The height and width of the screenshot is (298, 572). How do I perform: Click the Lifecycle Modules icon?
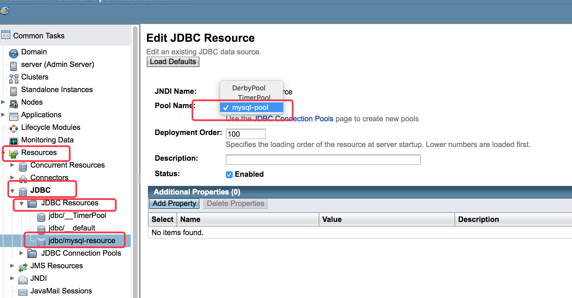pyautogui.click(x=13, y=129)
